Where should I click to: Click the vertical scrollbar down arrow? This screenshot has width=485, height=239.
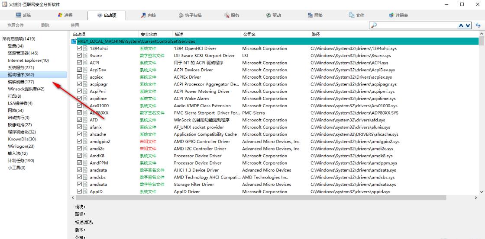tap(482, 192)
